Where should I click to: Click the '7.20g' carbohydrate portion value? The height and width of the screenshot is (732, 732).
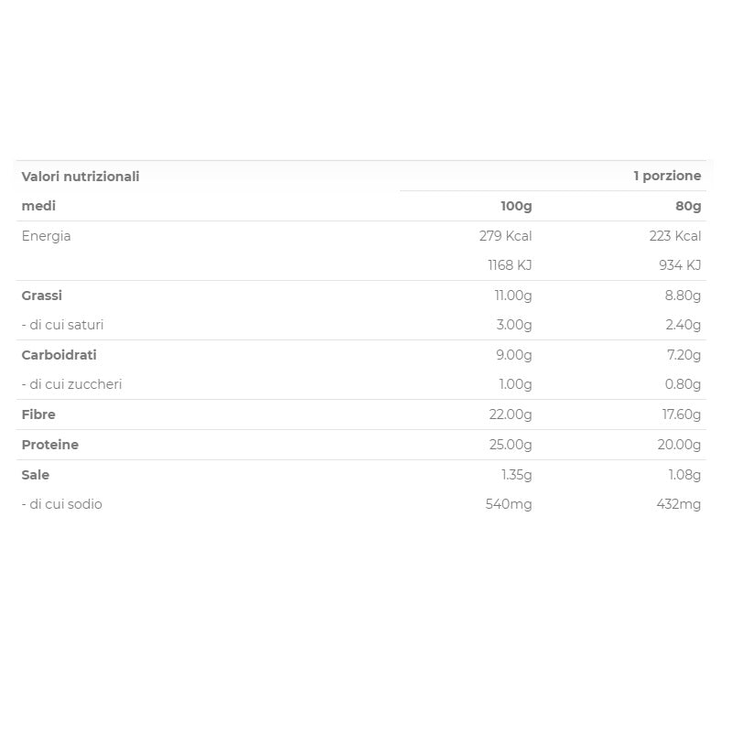pyautogui.click(x=684, y=355)
